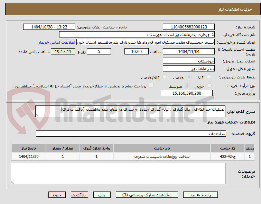Click the استان محل تحویل field خوزستان
261x204 pixels.
tap(189, 61)
